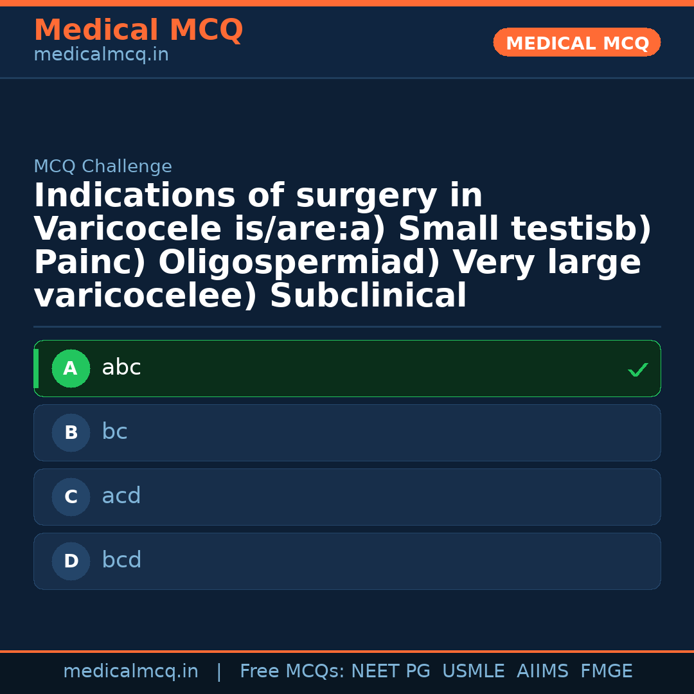Select answer option C labeled acd

pyautogui.click(x=347, y=497)
